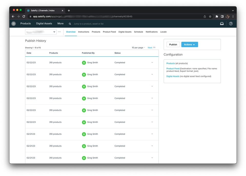Open Digital Assets configuration link
This screenshot has width=246, height=176.
pos(173,76)
